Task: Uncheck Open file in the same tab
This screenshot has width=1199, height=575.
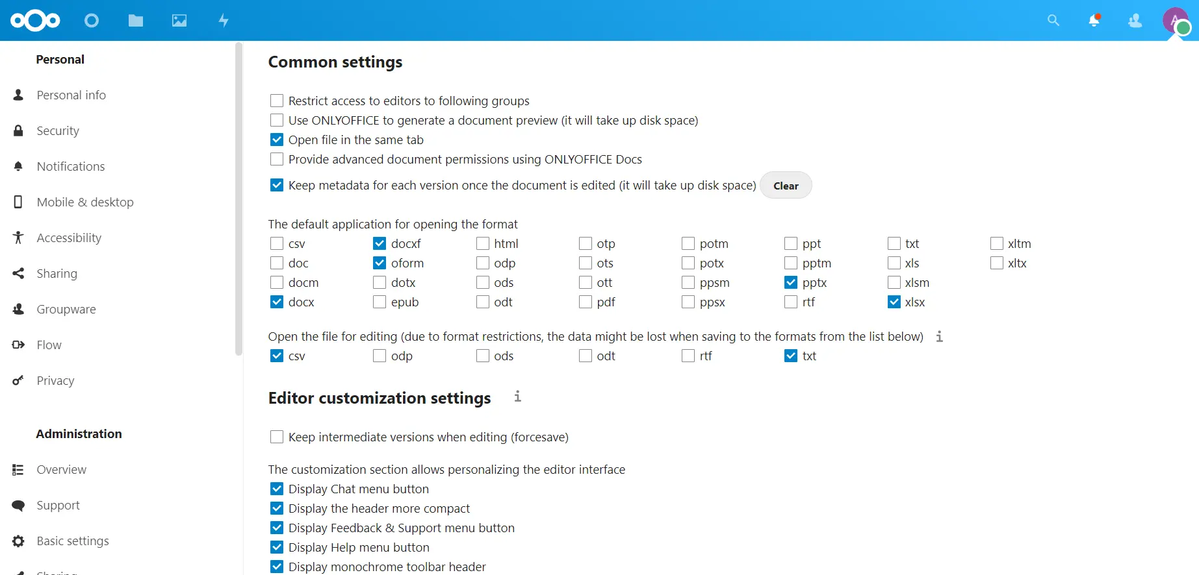Action: coord(277,140)
